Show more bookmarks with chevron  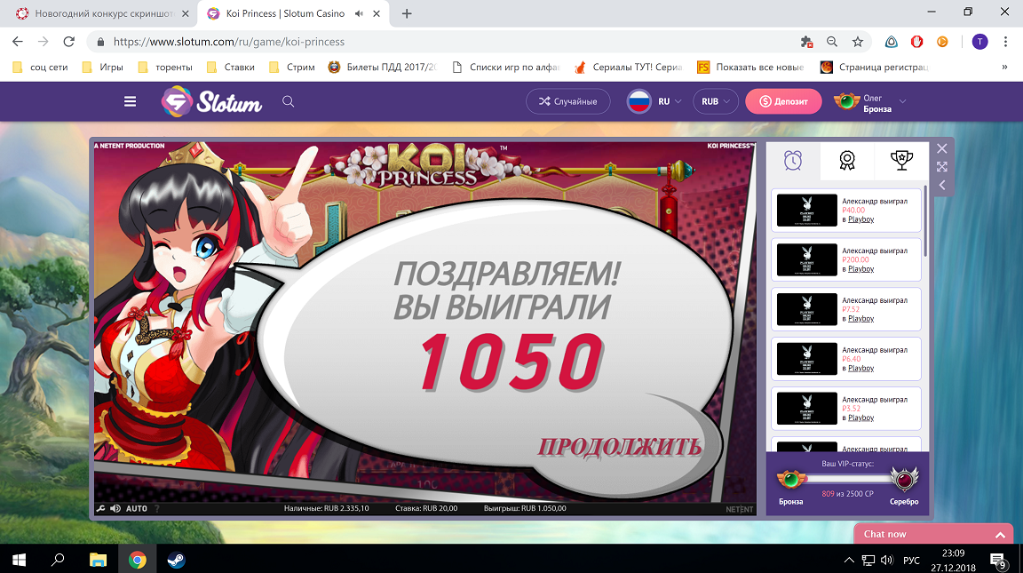click(1004, 68)
